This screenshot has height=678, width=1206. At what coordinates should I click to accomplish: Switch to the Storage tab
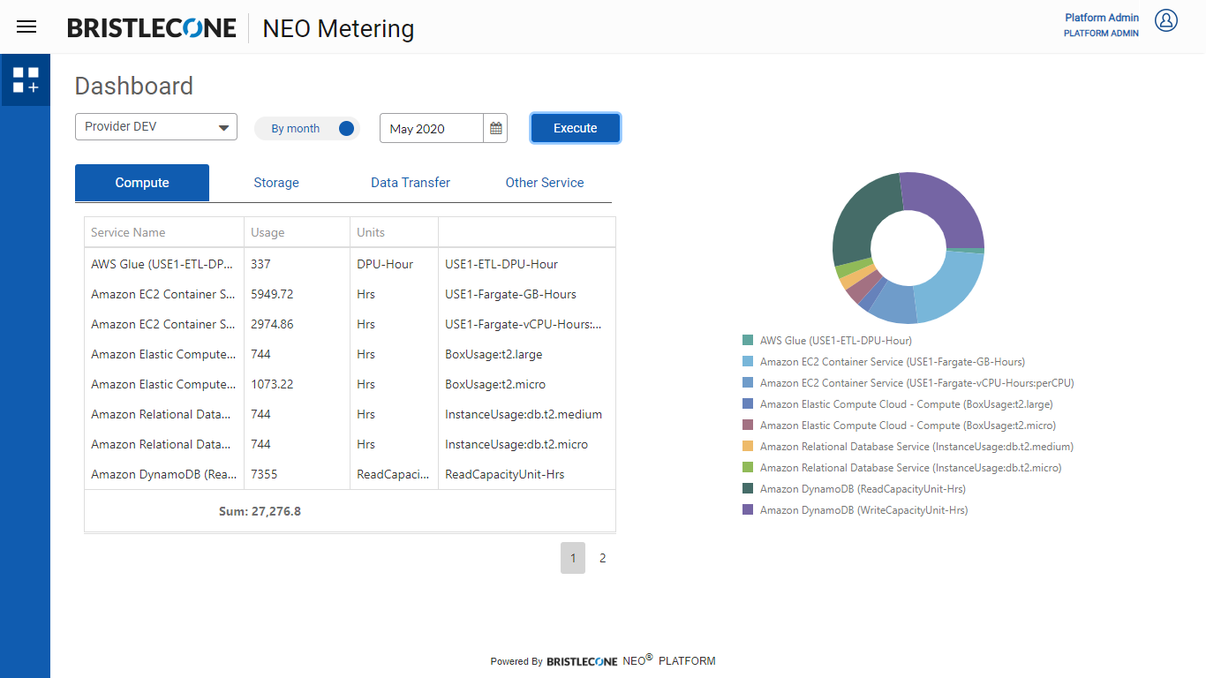tap(276, 183)
